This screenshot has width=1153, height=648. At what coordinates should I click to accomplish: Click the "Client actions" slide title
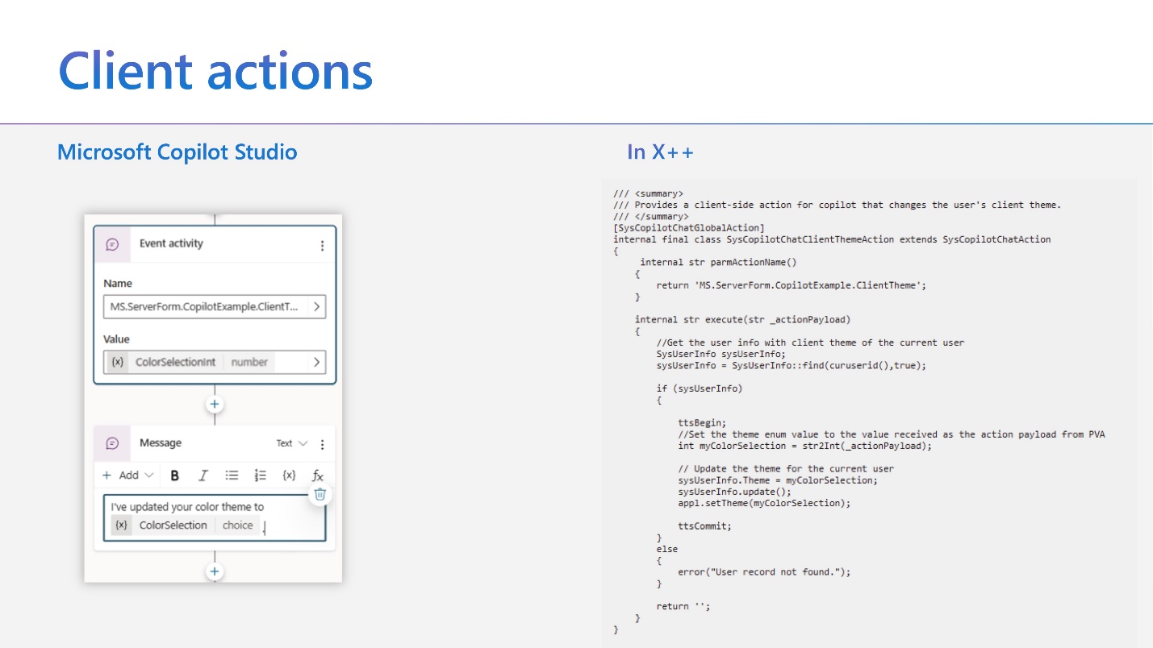click(x=215, y=69)
